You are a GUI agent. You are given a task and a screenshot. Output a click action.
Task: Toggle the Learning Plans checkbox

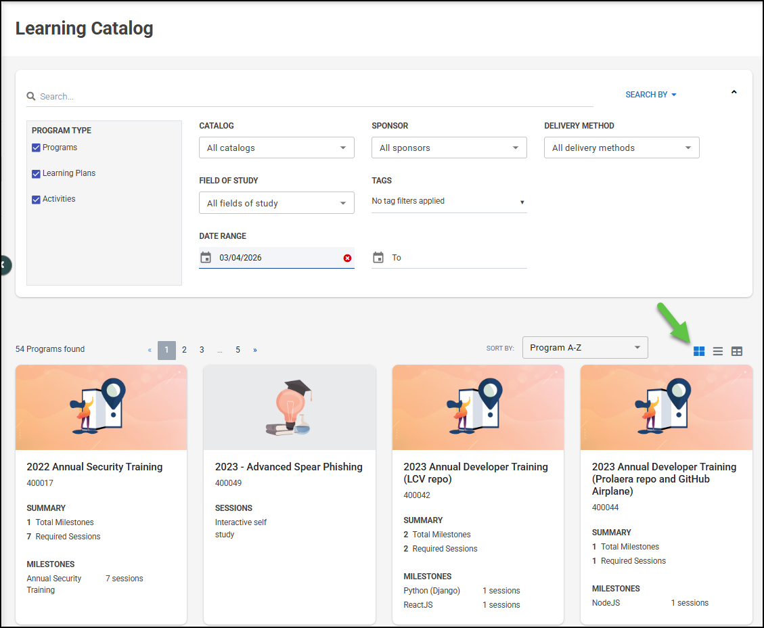click(37, 173)
